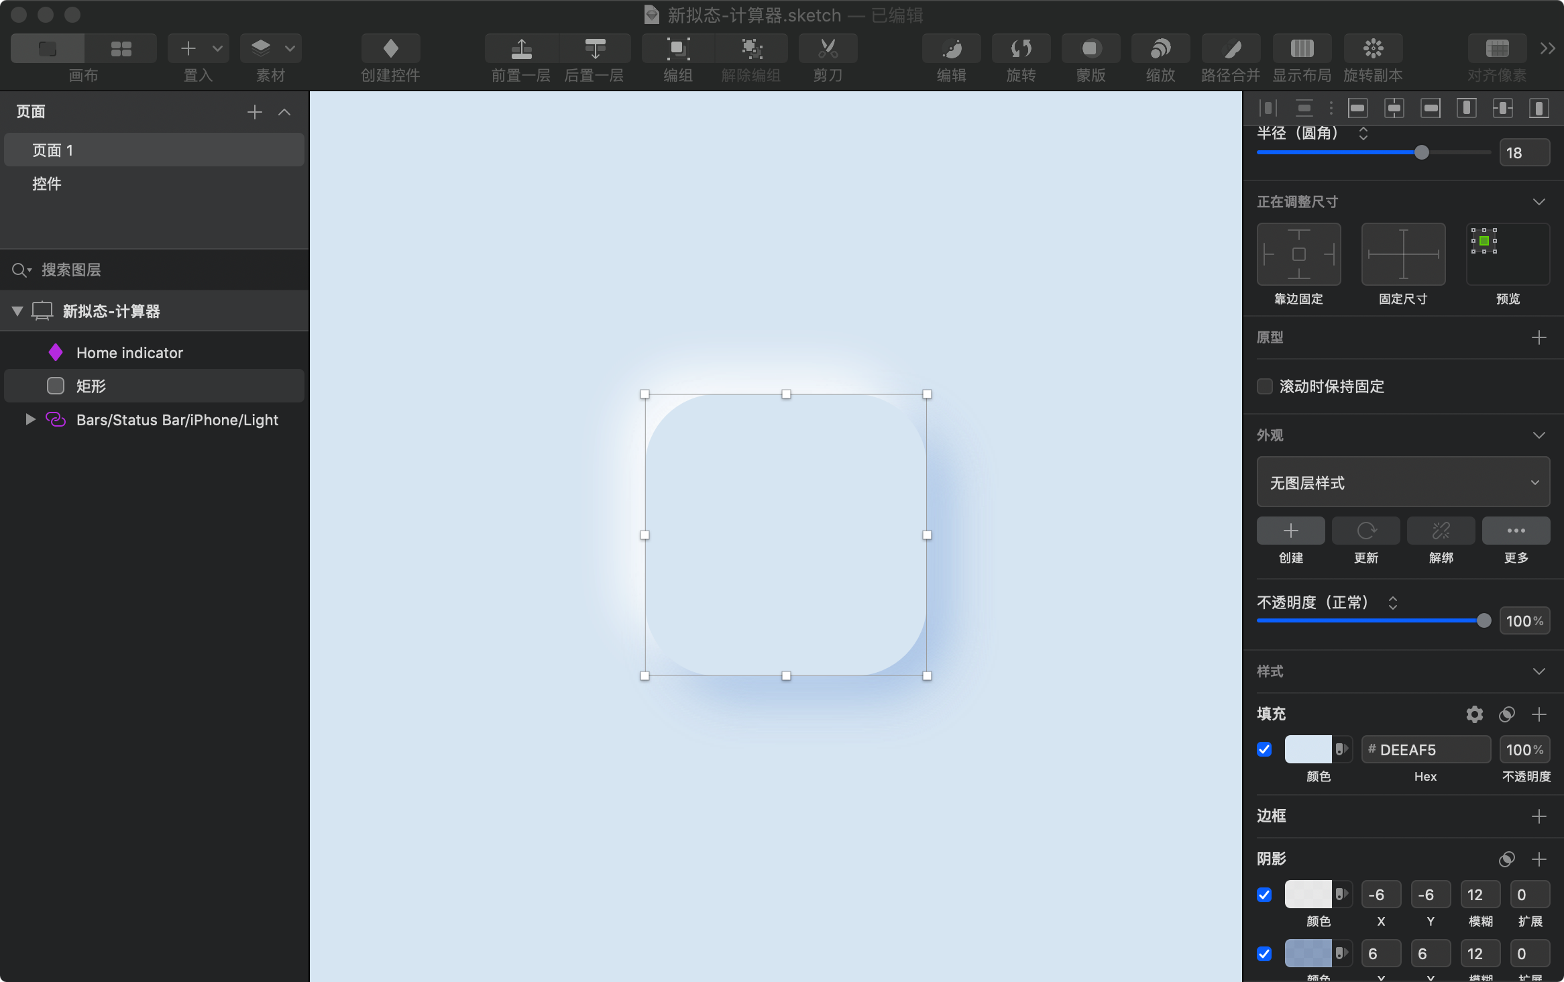Click the 后置一层 send backward icon
Screen dimensions: 1564x982
[x=594, y=48]
